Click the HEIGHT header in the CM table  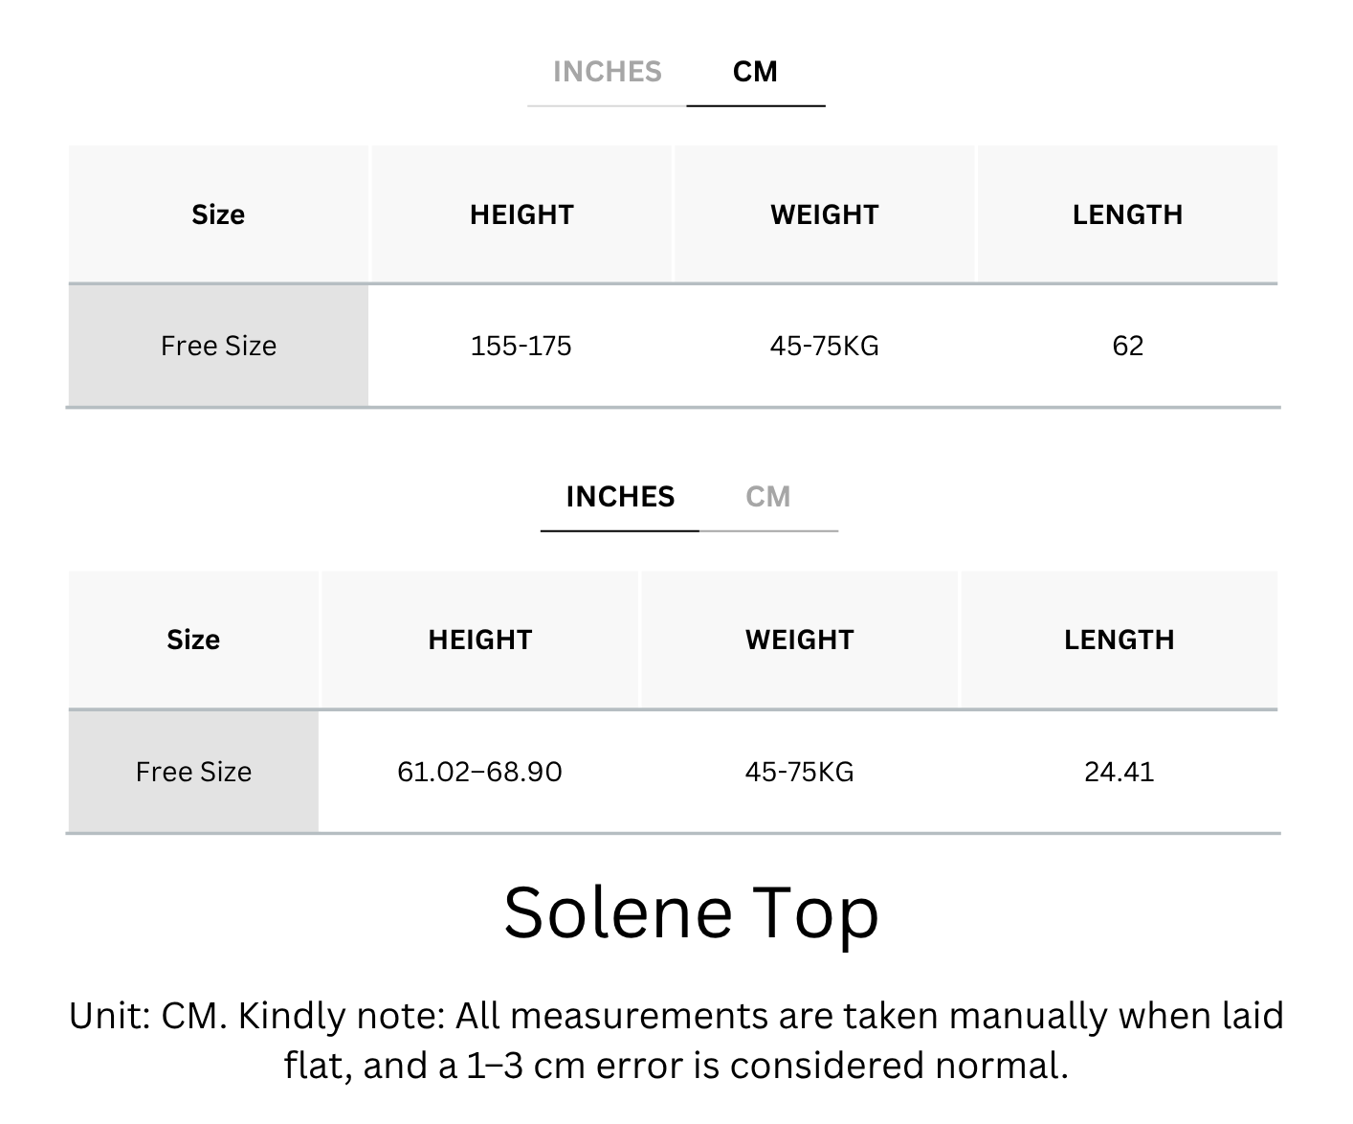521,214
